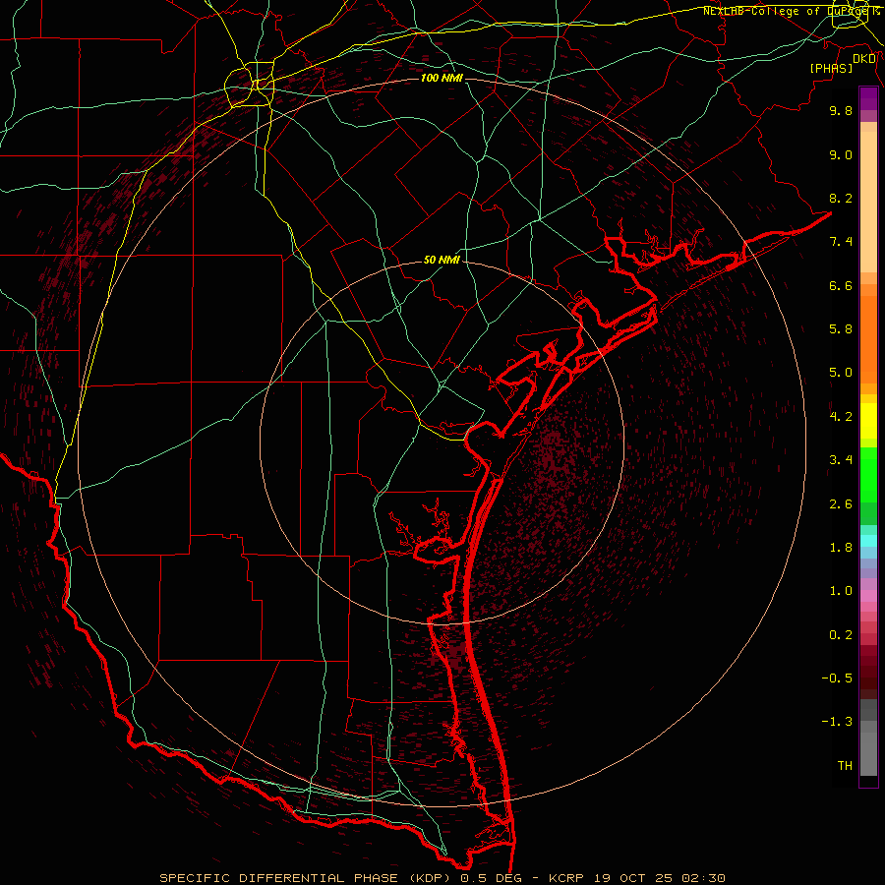Image resolution: width=885 pixels, height=885 pixels.
Task: Click the "[PHAS]" unit label
Action: coord(831,68)
